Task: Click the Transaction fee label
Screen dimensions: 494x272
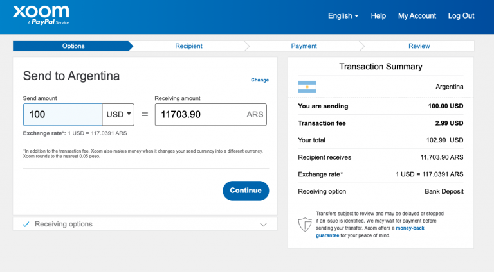Action: [x=322, y=123]
